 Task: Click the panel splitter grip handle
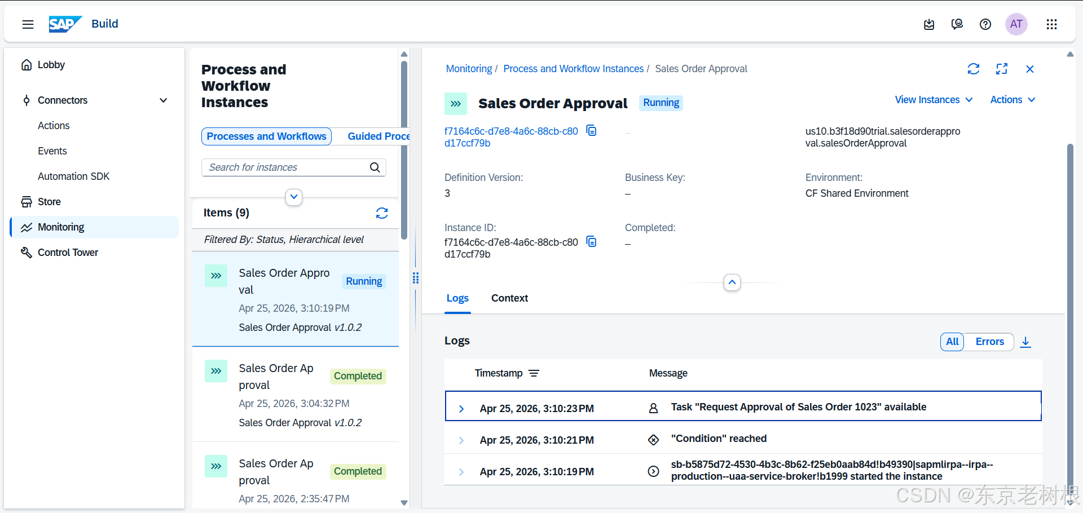click(416, 278)
